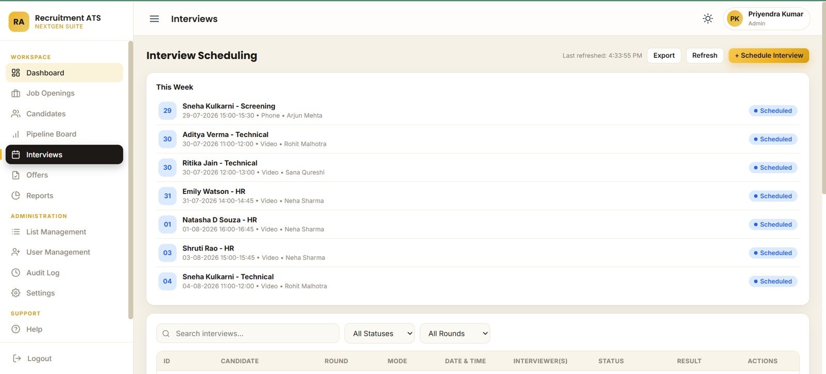
Task: Click the Settings gear icon
Action: (16, 293)
